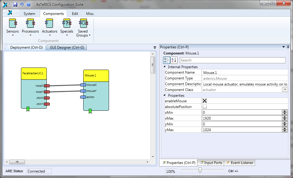Enable the absolutePosition checkbox
The width and height of the screenshot is (293, 178).
205,106
